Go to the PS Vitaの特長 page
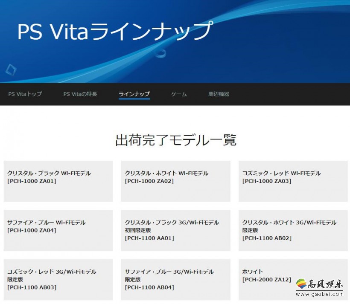350x304 pixels. (x=80, y=94)
